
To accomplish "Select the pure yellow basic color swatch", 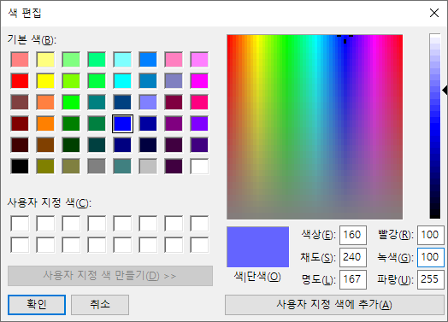I will click(x=45, y=81).
